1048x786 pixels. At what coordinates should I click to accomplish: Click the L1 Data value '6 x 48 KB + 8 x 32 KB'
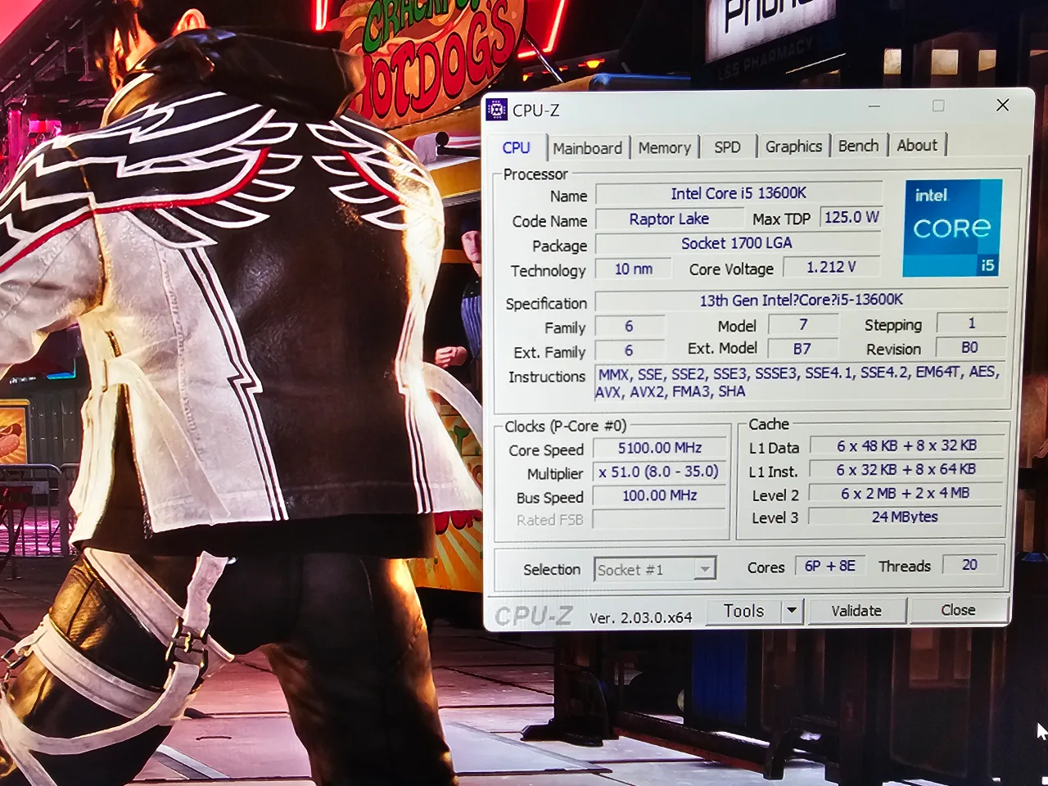(906, 446)
